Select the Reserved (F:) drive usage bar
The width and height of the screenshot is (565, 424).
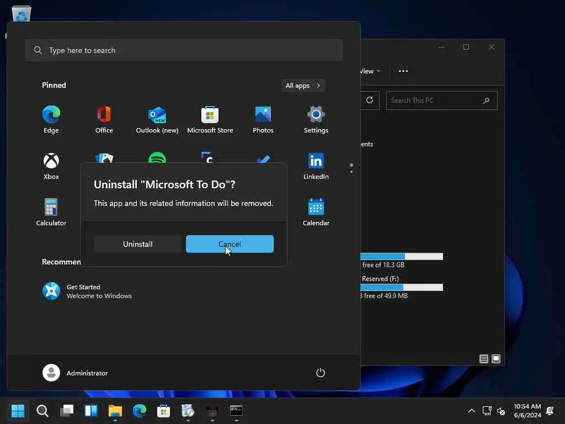pyautogui.click(x=402, y=287)
